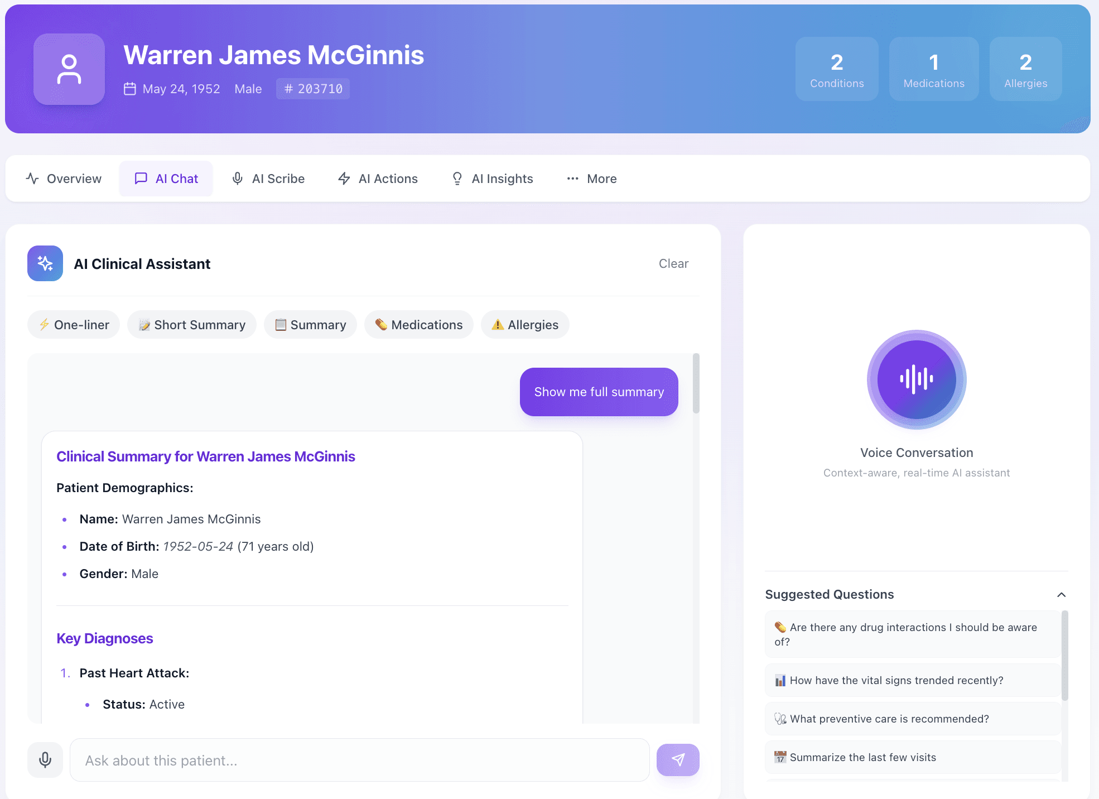Click the patient avatar icon
The height and width of the screenshot is (799, 1099).
pos(69,69)
